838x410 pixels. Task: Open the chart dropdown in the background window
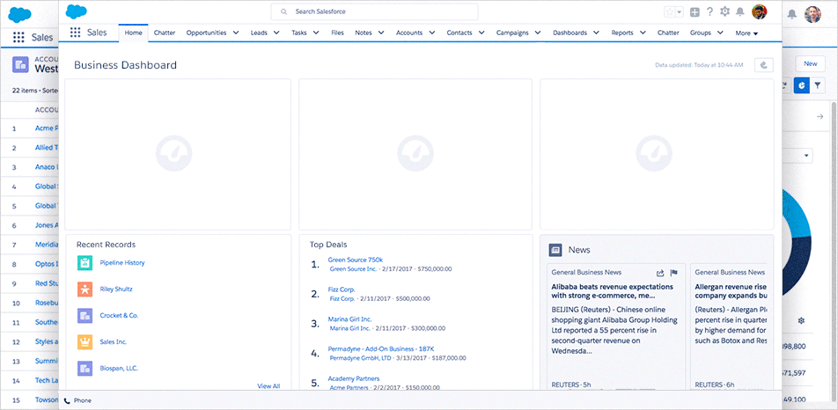pos(805,156)
